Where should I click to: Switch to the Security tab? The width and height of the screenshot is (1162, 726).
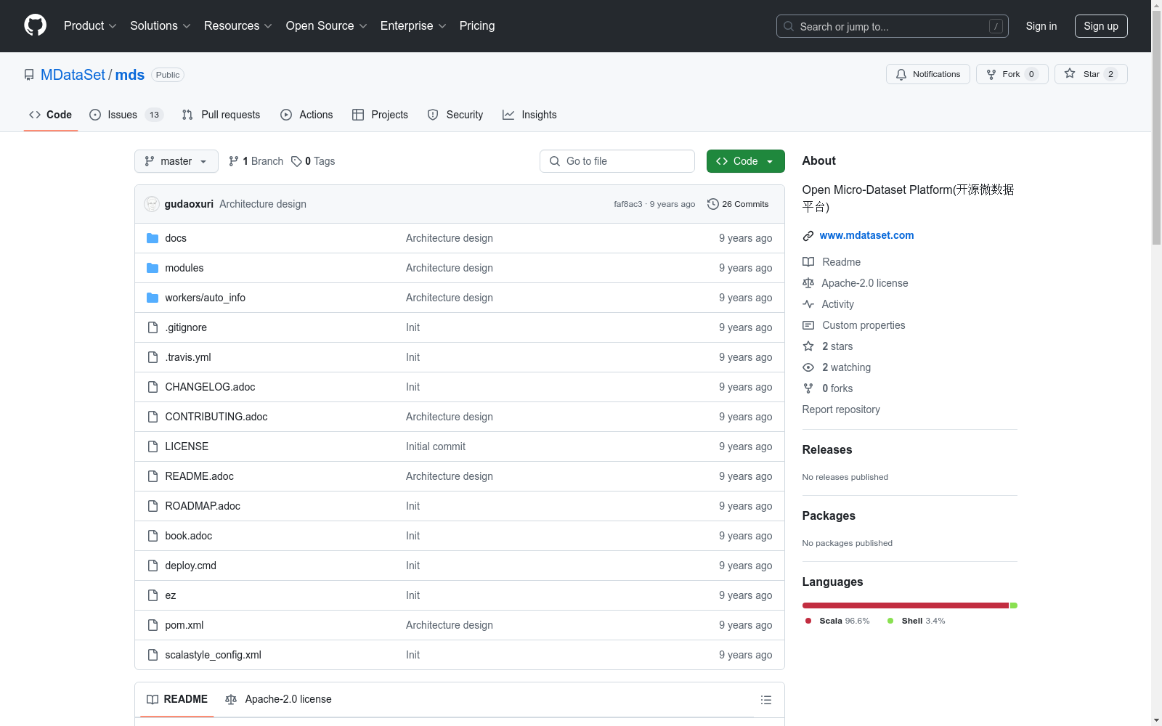click(455, 115)
